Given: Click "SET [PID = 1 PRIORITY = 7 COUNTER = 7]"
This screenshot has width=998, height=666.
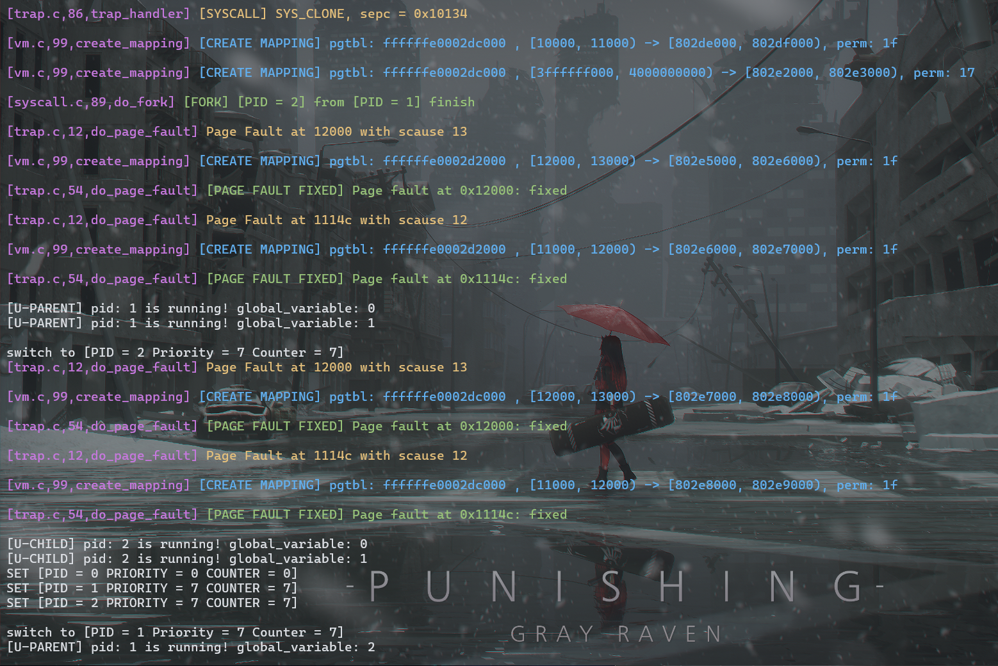Looking at the screenshot, I should pos(152,588).
